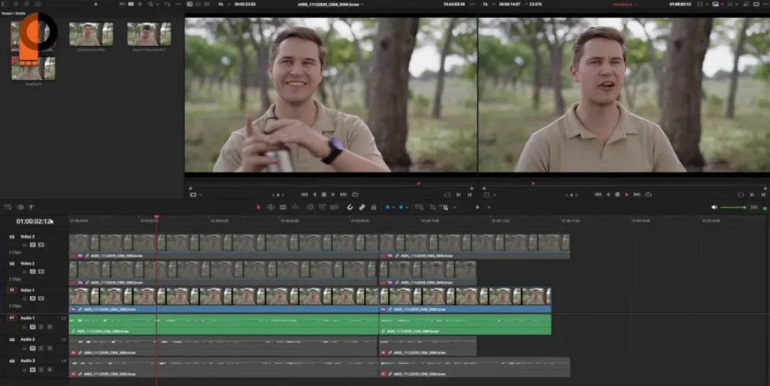Select the second clip thumbnail in media pool
770x386 pixels.
pyautogui.click(x=90, y=34)
